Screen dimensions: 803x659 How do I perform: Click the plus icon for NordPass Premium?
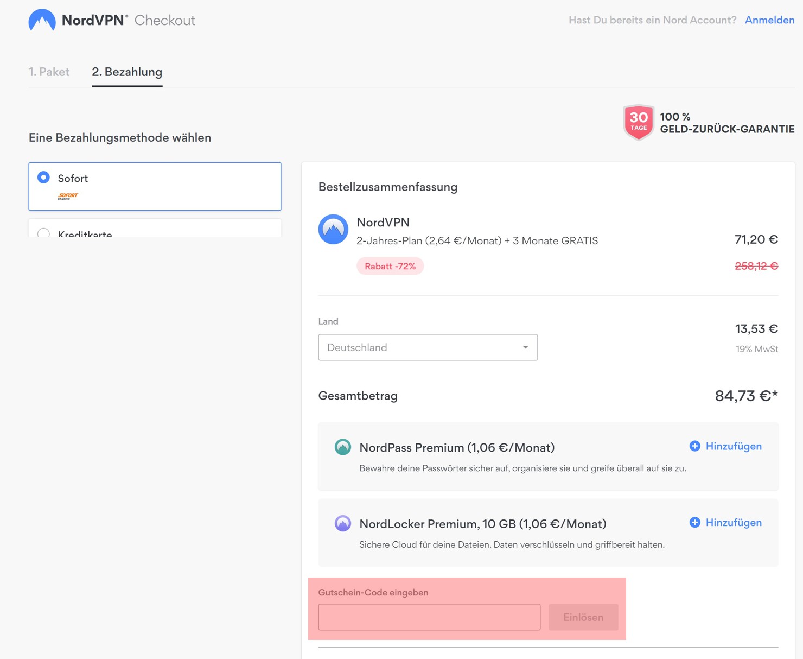click(x=694, y=446)
